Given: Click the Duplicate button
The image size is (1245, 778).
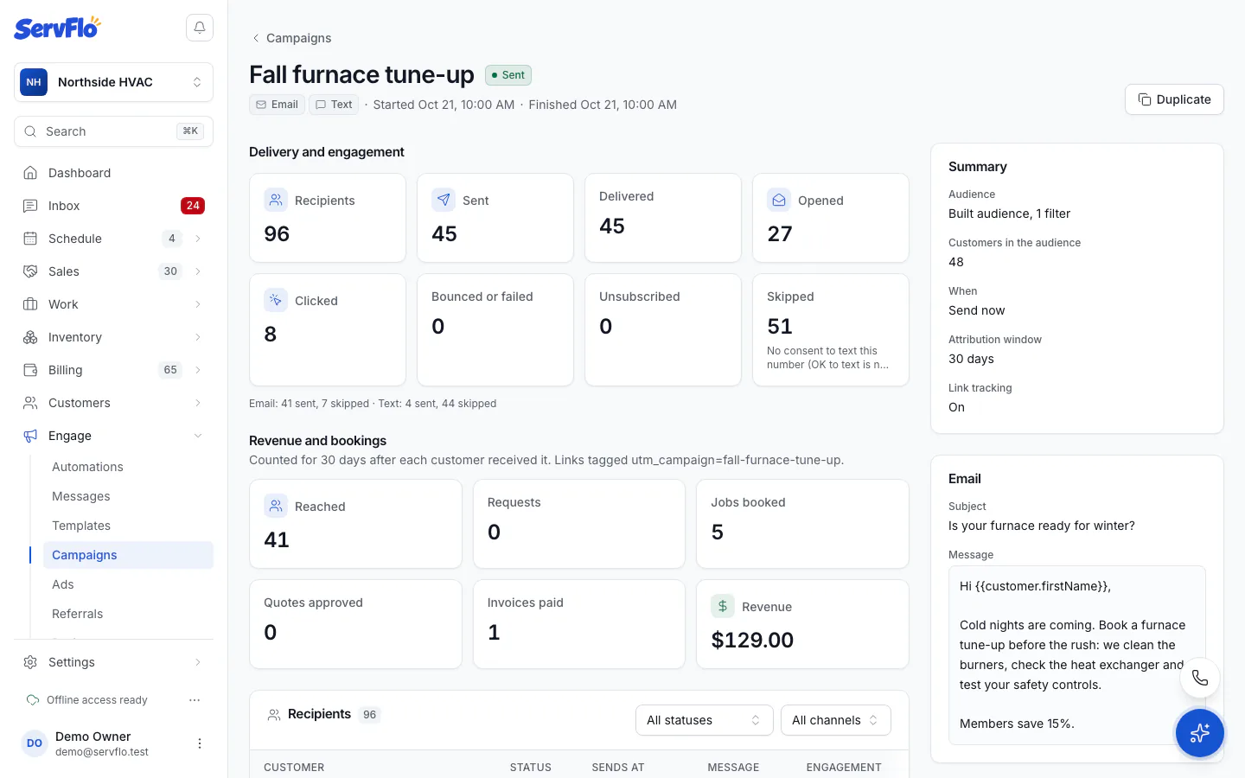Looking at the screenshot, I should point(1174,99).
